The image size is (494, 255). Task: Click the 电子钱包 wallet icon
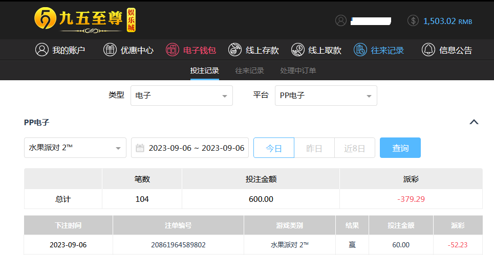pos(173,50)
